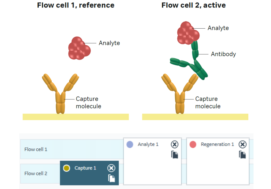Screen dimensions: 271x189
Task: Click the blue Analyte 1 color dot
Action: tap(130, 144)
